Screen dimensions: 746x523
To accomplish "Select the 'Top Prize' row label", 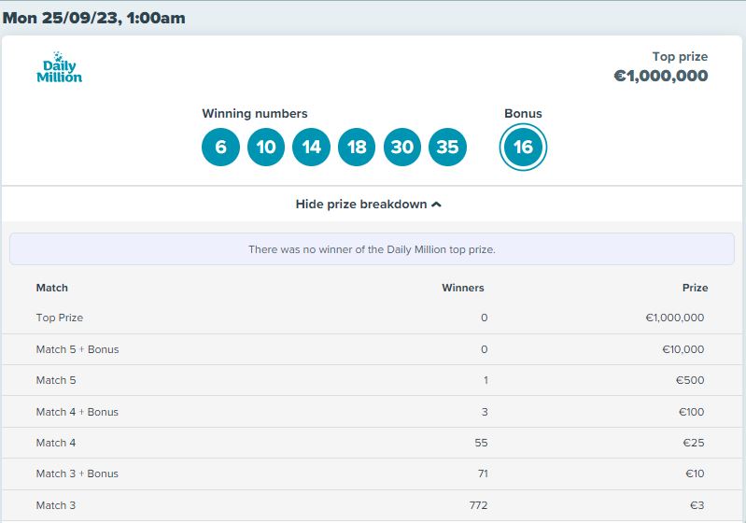I will tap(60, 318).
